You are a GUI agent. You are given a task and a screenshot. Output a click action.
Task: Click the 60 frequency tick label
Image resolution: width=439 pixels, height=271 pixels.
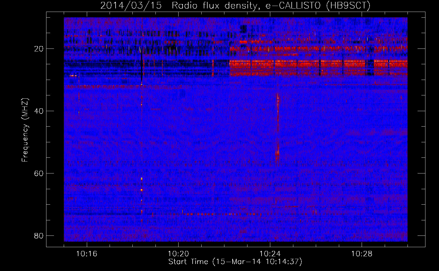(x=39, y=173)
